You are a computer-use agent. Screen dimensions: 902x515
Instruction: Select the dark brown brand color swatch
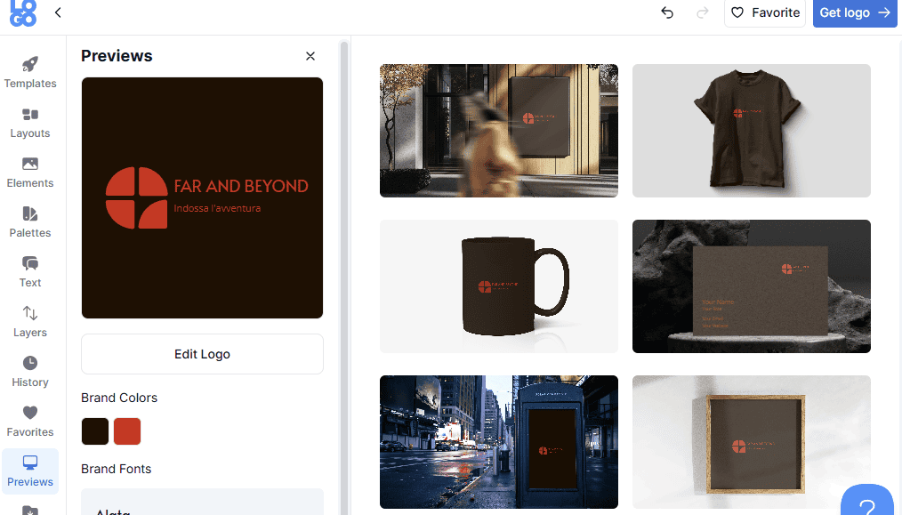pyautogui.click(x=95, y=431)
